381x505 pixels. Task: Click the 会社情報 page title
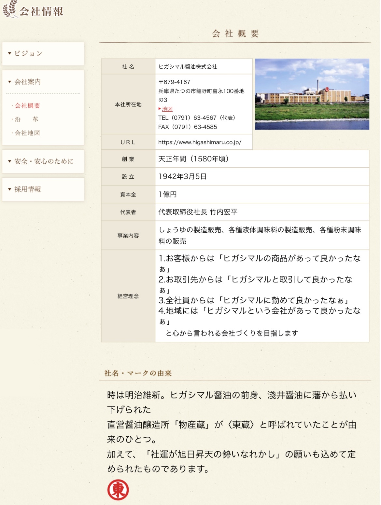pos(41,11)
